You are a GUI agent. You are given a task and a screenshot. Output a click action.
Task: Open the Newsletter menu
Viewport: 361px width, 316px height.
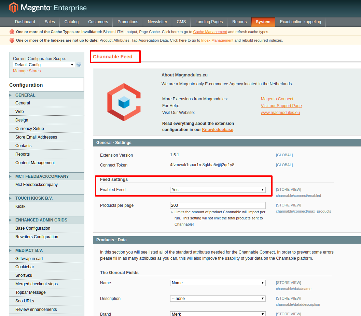coord(157,22)
